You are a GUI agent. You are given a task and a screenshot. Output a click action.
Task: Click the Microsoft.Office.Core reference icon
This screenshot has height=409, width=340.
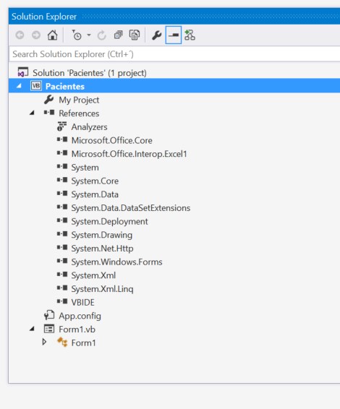62,139
